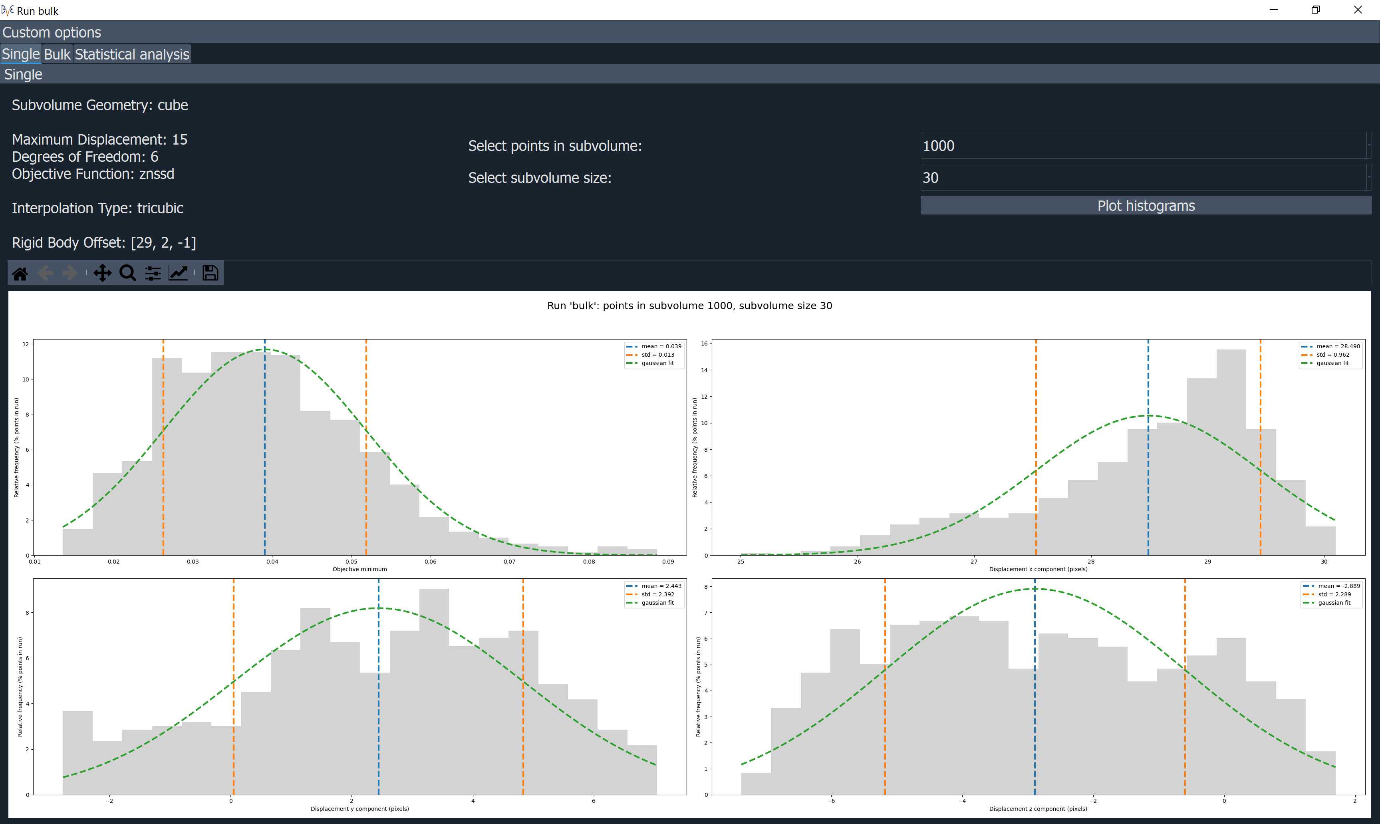The width and height of the screenshot is (1380, 824).
Task: Click the figure title 'Run bulk' text
Action: click(689, 306)
